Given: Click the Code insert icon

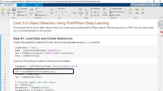Looking at the screenshot, I should pyautogui.click(x=74, y=10).
